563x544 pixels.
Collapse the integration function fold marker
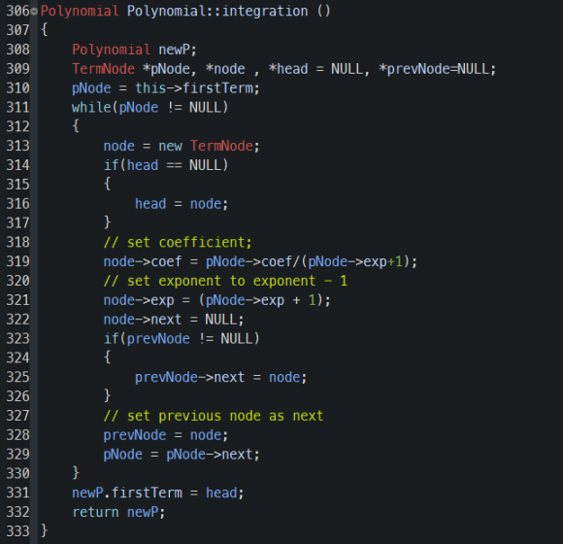tap(34, 12)
